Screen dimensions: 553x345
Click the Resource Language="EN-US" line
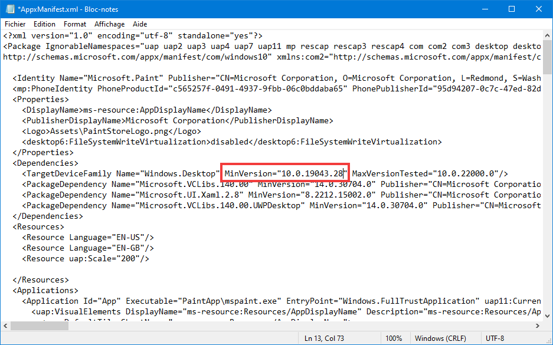click(88, 237)
